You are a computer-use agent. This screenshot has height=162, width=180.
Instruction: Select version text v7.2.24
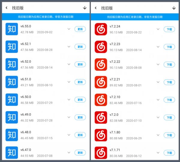[115, 26]
